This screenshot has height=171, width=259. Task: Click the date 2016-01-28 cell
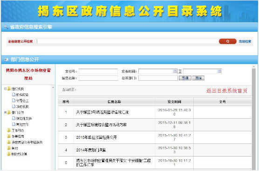click(x=174, y=112)
